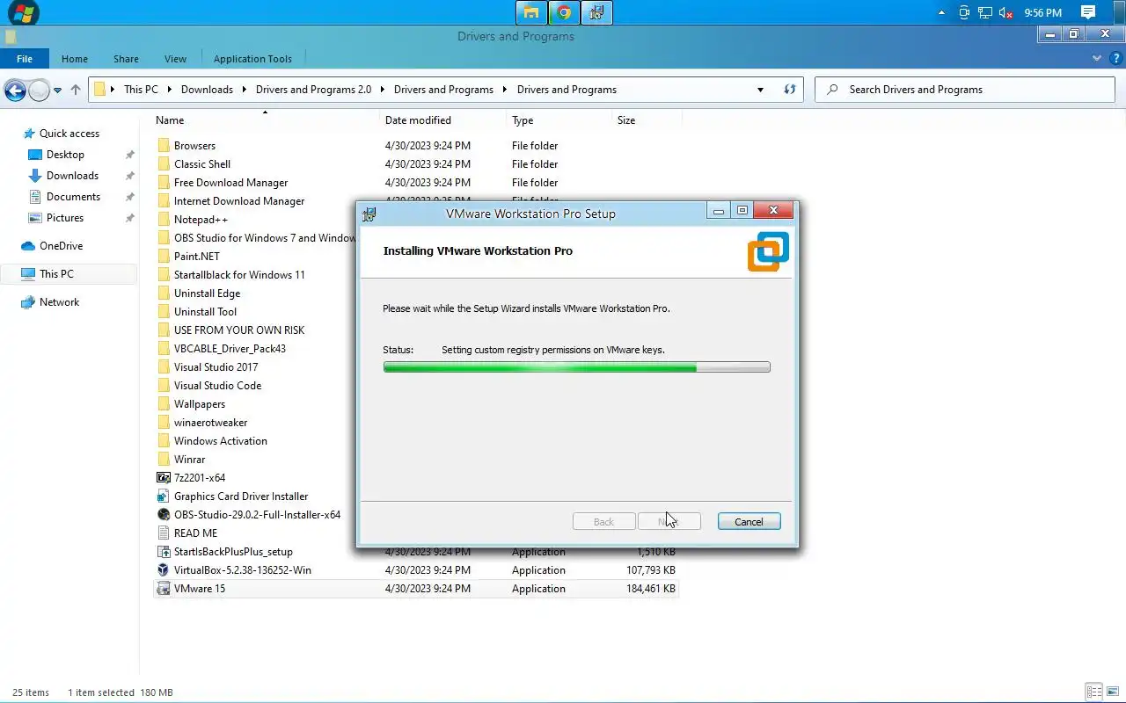Switch to details view layout

[x=1093, y=692]
